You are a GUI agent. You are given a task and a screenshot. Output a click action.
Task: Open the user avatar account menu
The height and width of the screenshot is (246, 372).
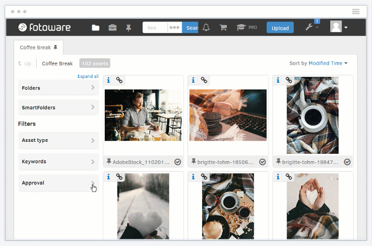(339, 27)
